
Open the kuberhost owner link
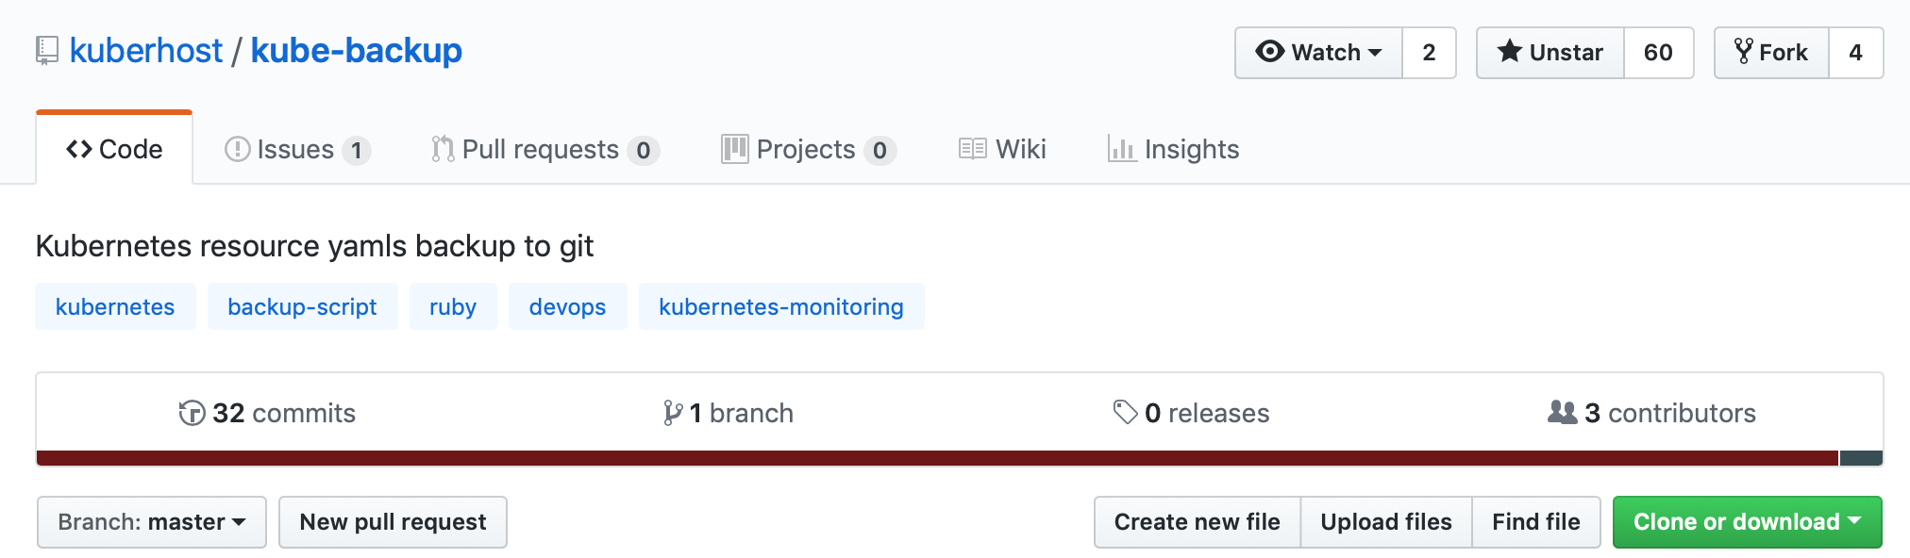coord(146,51)
